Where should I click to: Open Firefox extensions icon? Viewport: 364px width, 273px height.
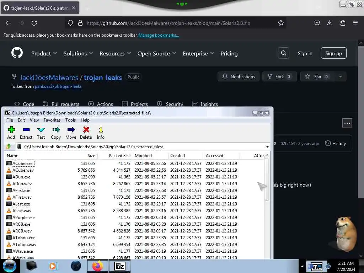(x=343, y=23)
